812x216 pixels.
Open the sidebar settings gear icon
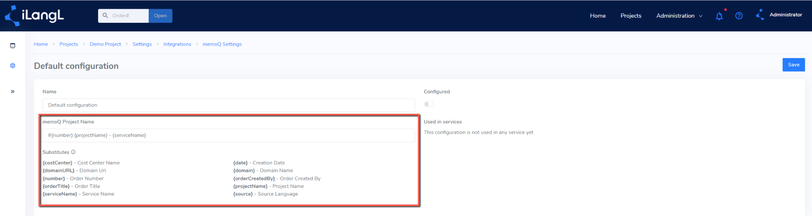13,65
